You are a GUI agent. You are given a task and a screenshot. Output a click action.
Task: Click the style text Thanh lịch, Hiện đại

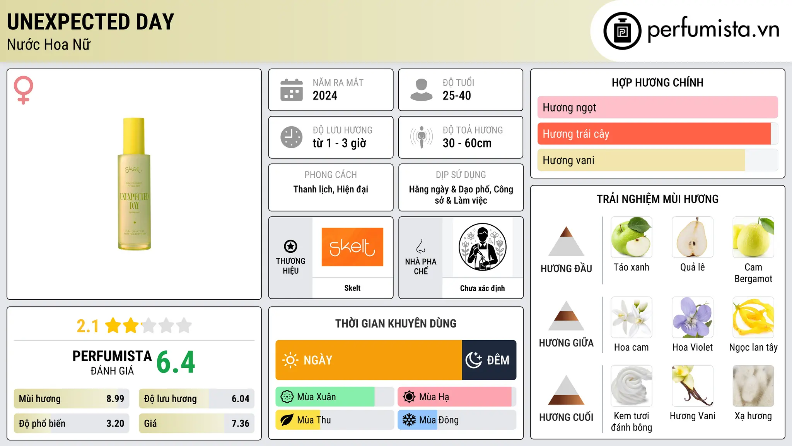(331, 189)
